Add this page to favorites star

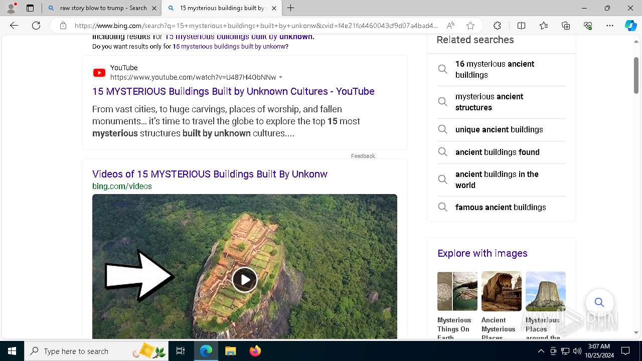point(470,26)
